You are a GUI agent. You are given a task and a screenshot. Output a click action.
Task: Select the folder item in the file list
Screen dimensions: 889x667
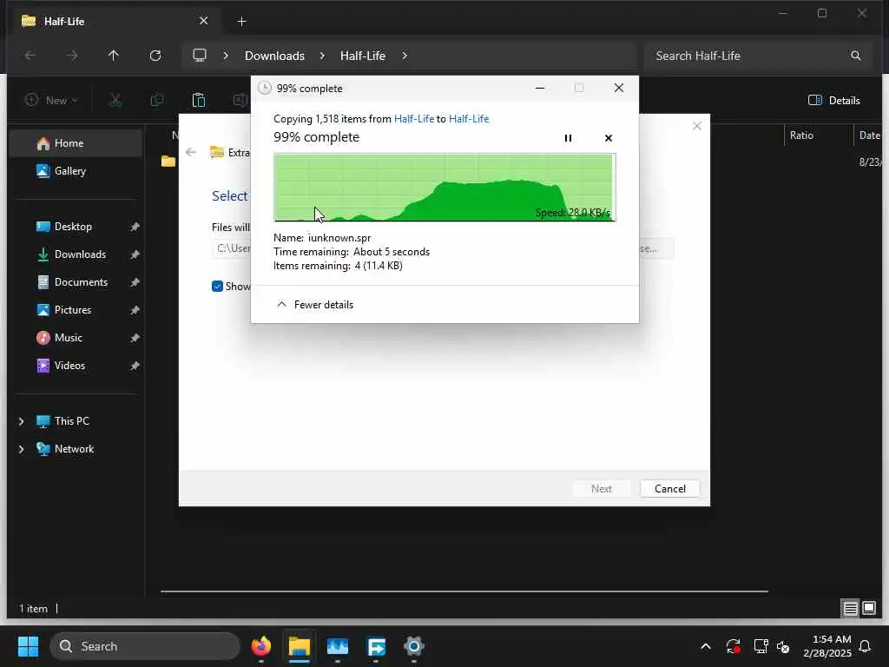(x=168, y=161)
